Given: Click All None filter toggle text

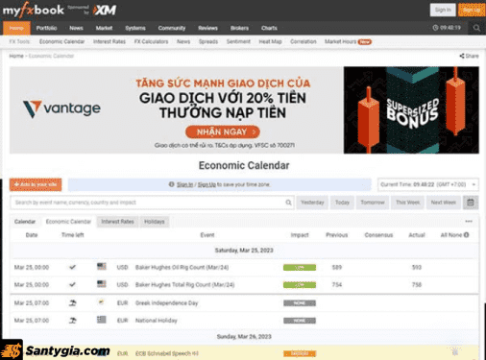Looking at the screenshot, I should (x=451, y=235).
